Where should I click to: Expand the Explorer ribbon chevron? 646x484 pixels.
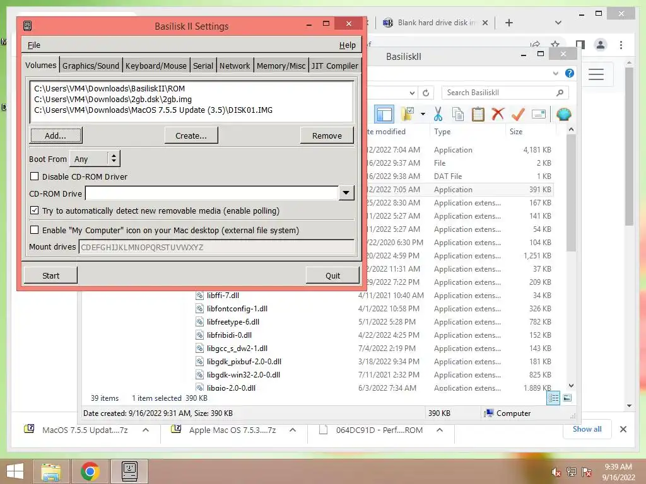pos(555,73)
